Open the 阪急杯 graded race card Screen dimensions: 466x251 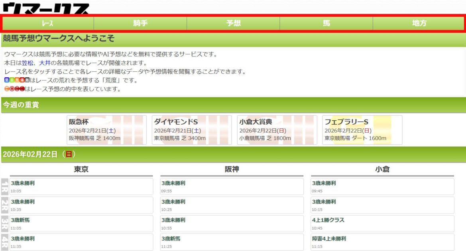coord(106,130)
